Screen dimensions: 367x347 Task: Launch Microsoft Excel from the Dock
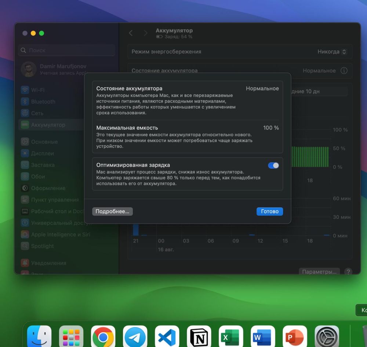point(231,336)
